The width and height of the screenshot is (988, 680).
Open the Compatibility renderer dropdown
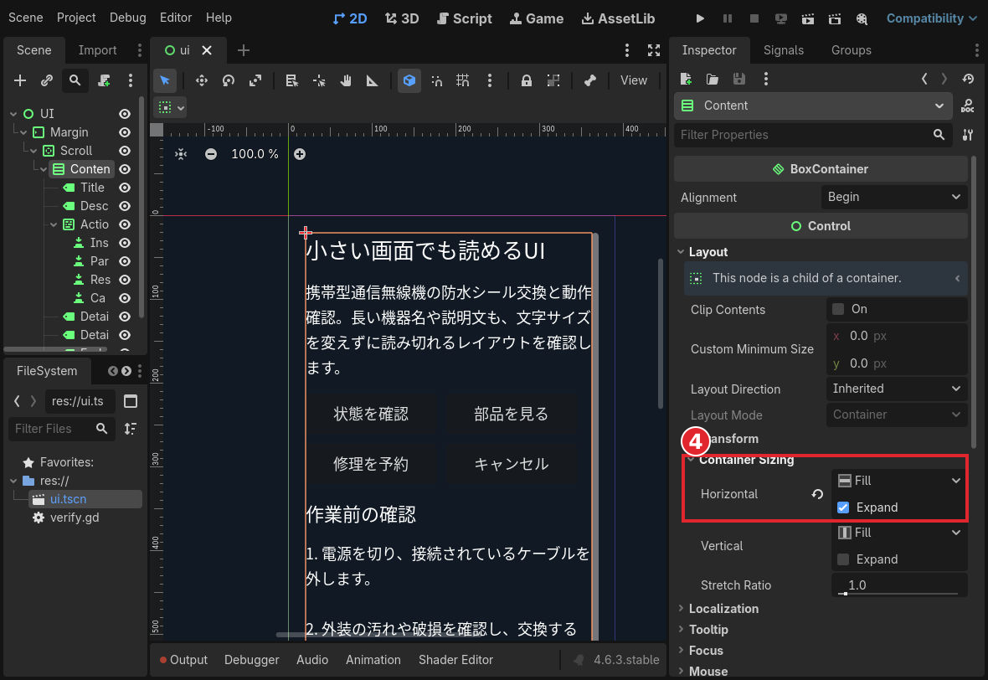(931, 18)
